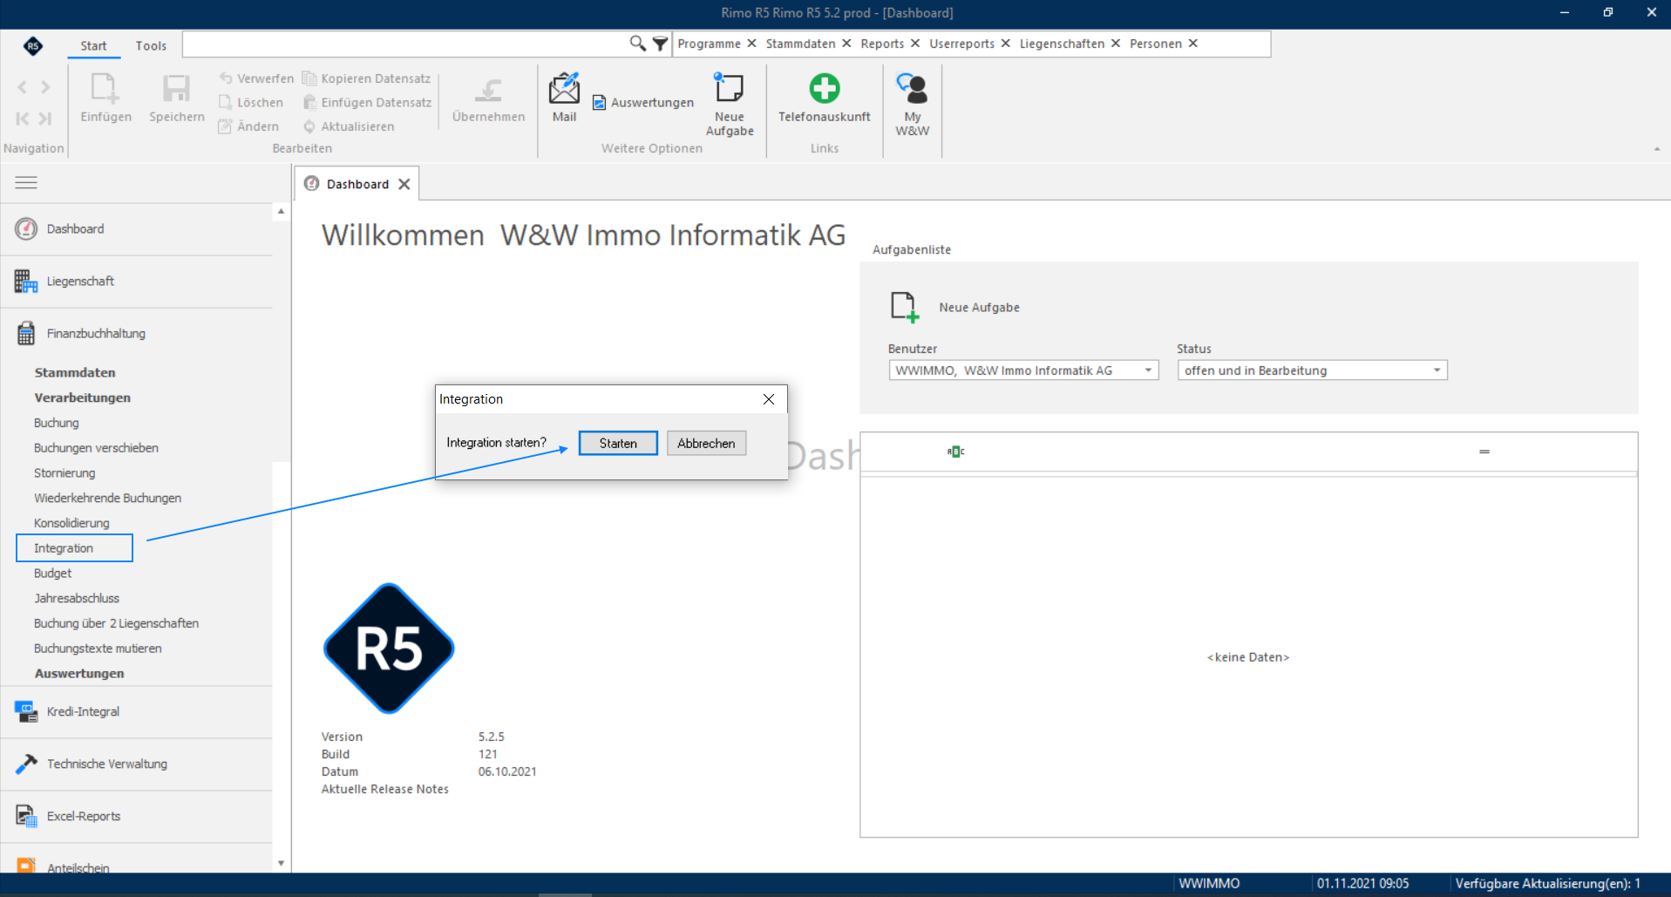Close the Integration dialog
Screen dimensions: 1671x897
(x=769, y=399)
